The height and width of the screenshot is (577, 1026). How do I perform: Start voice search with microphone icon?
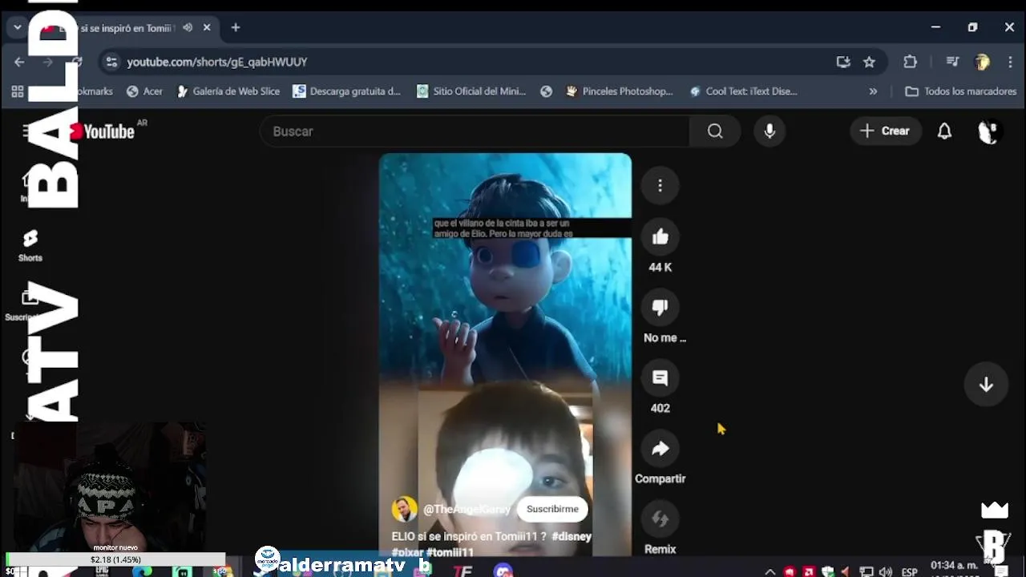(769, 131)
